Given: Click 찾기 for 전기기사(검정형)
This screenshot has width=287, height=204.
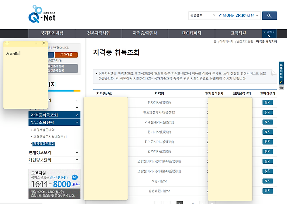Looking at the screenshot, I should (x=267, y=132).
